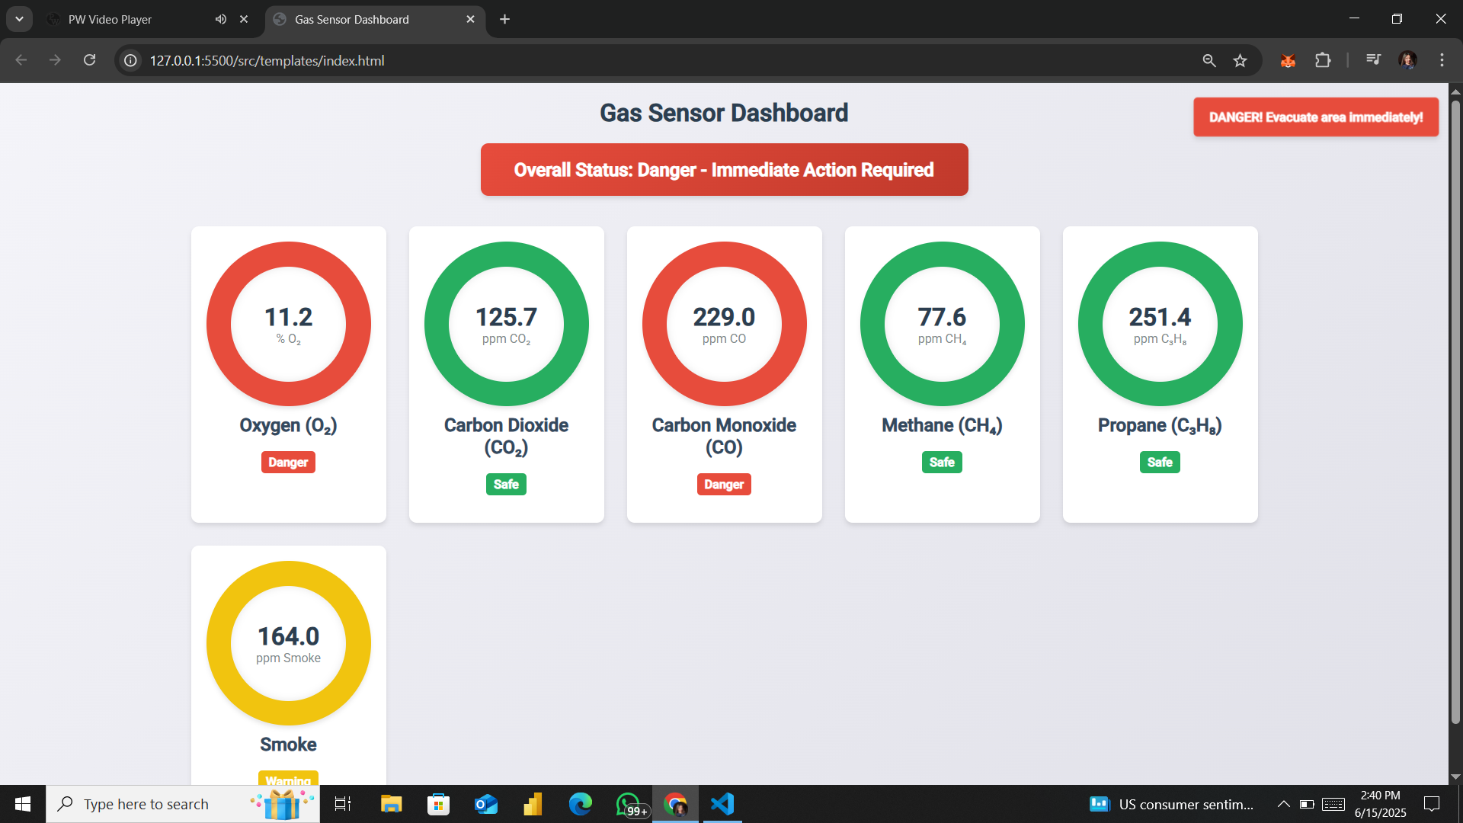Open a new browser tab

[504, 19]
